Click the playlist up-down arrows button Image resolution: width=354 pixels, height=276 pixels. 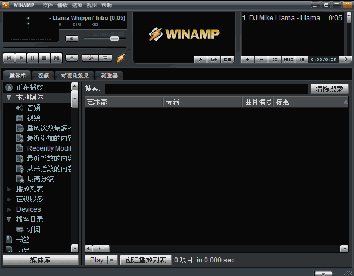coord(345,59)
